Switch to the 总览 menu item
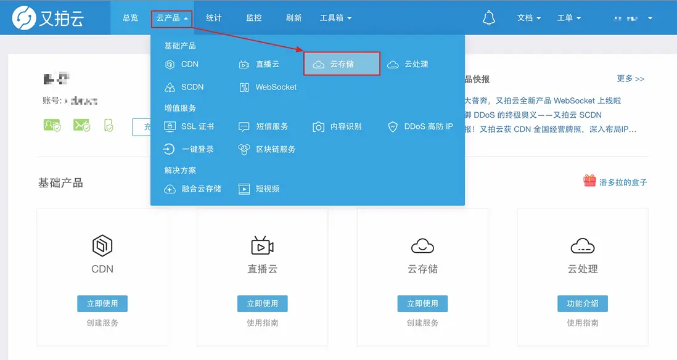The height and width of the screenshot is (360, 677). (129, 17)
